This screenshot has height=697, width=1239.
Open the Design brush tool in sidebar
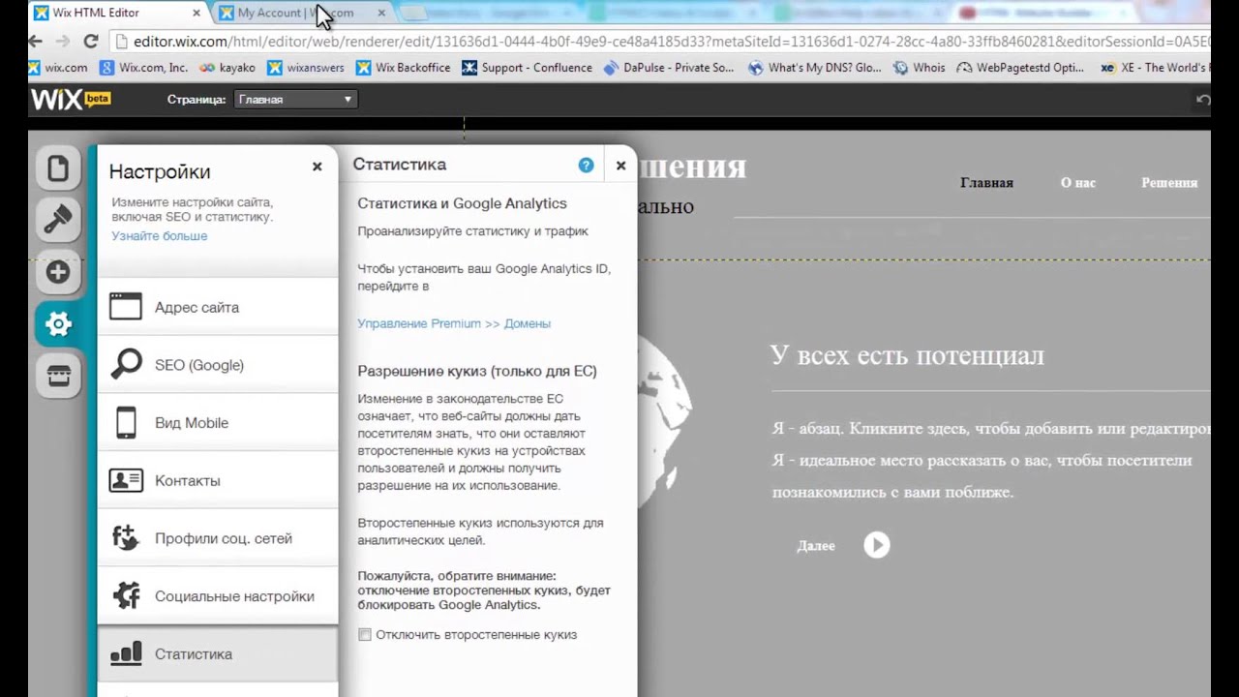(x=58, y=220)
